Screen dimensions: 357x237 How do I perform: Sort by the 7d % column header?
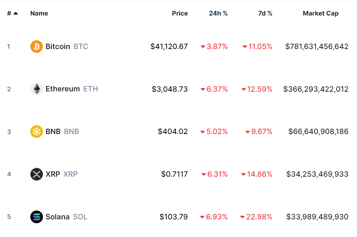click(x=265, y=13)
